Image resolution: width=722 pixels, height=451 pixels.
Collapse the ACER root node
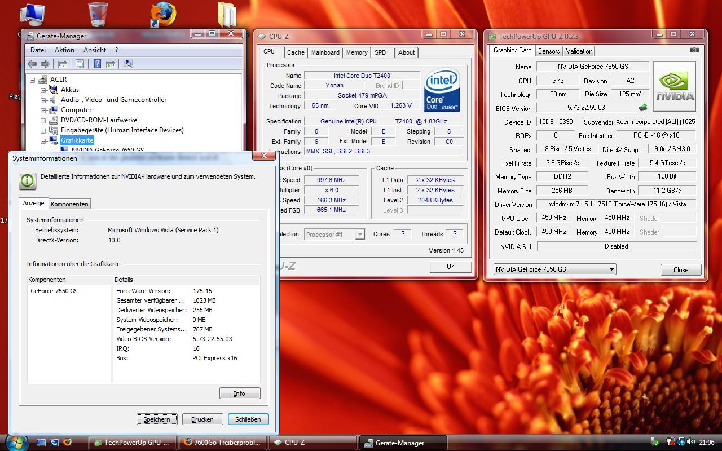point(33,79)
